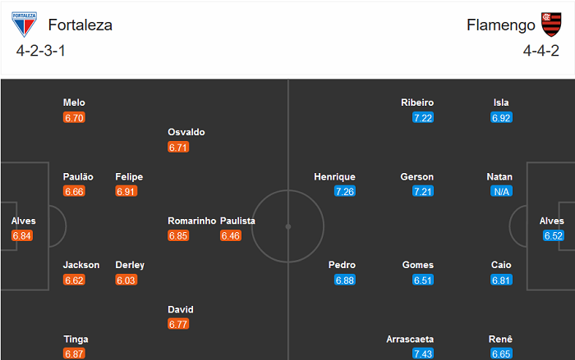
Task: Select player Melo's name
Action: pyautogui.click(x=74, y=103)
